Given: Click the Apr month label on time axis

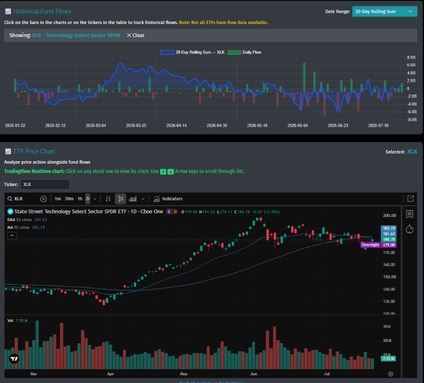Looking at the screenshot, I should click(110, 374).
